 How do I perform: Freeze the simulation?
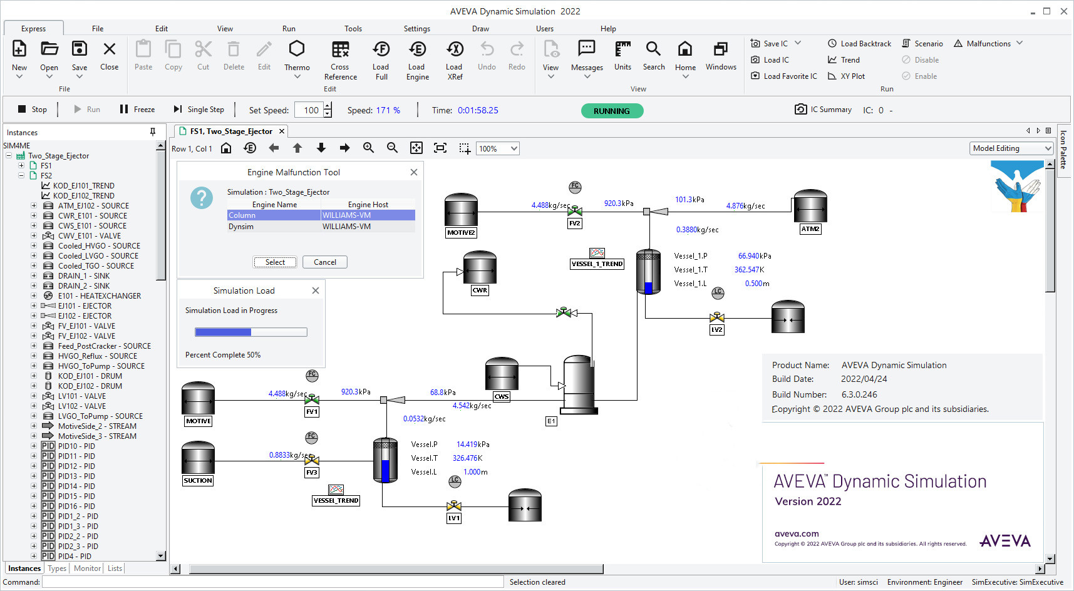pos(137,109)
